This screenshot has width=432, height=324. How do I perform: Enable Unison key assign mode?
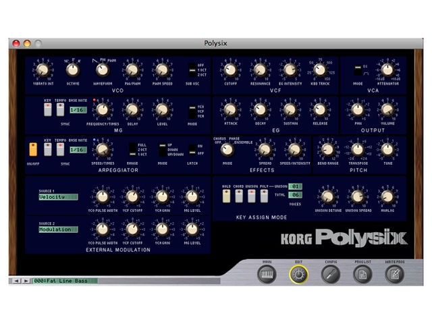(x=252, y=196)
